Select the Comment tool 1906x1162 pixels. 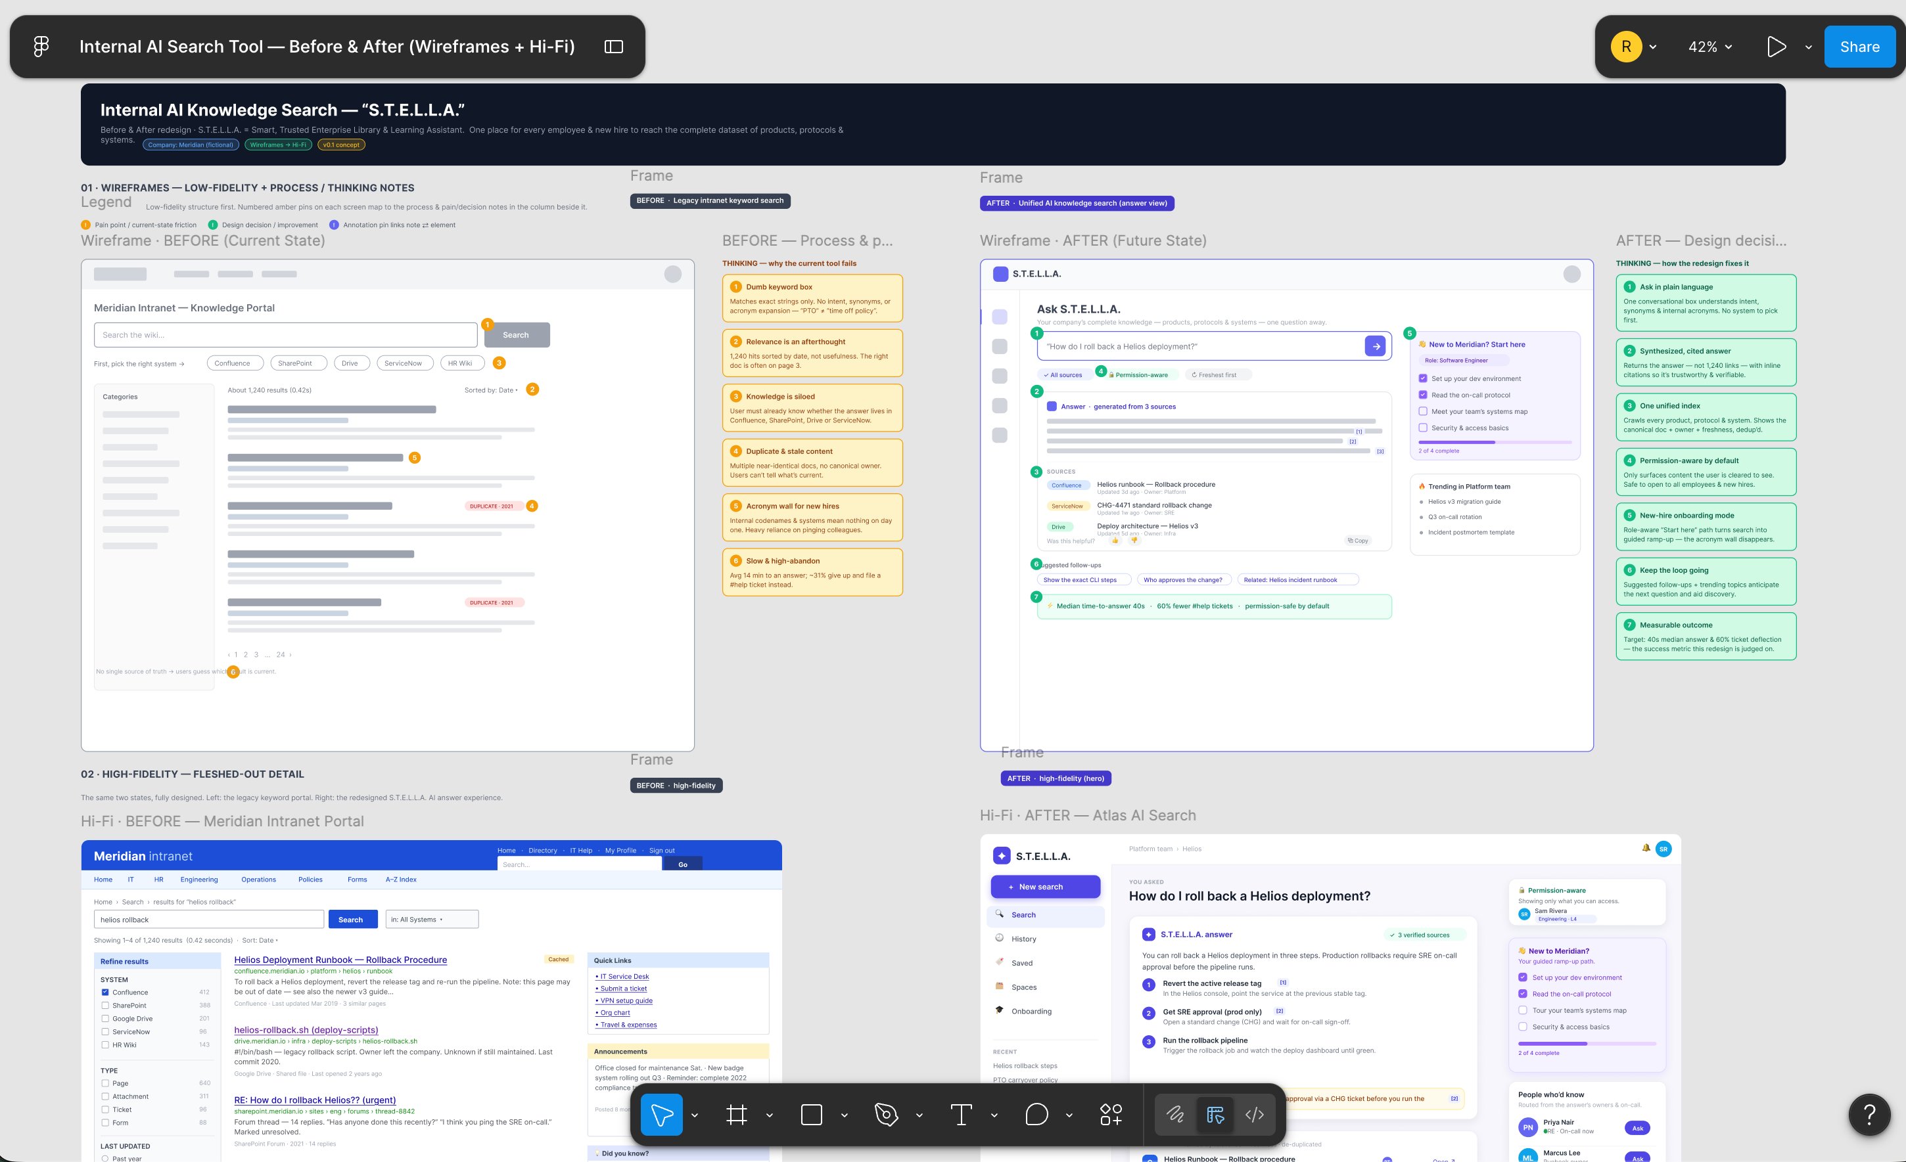pos(1036,1114)
